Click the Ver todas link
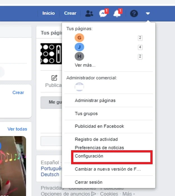 [x=17, y=129]
